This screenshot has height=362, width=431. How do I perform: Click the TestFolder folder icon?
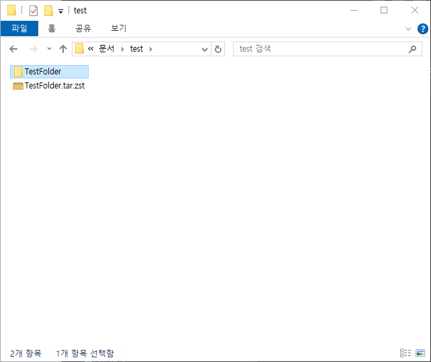[18, 72]
